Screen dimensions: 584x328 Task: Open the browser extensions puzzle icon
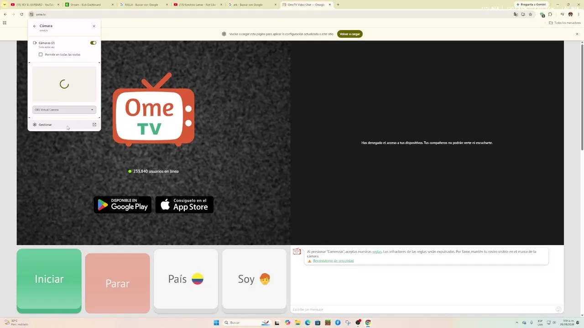coord(550,15)
